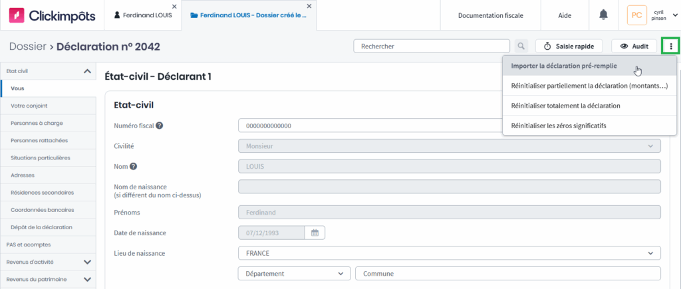Click the help icon beside Nom
681x289 pixels.
[x=134, y=167]
